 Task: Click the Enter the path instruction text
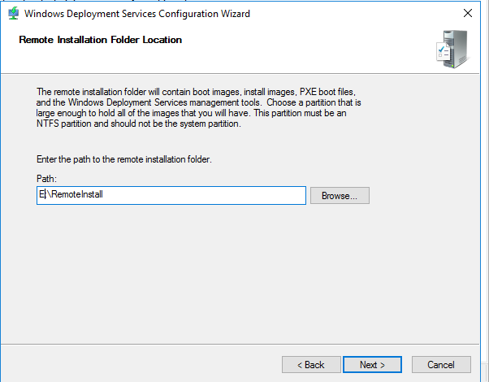point(124,159)
